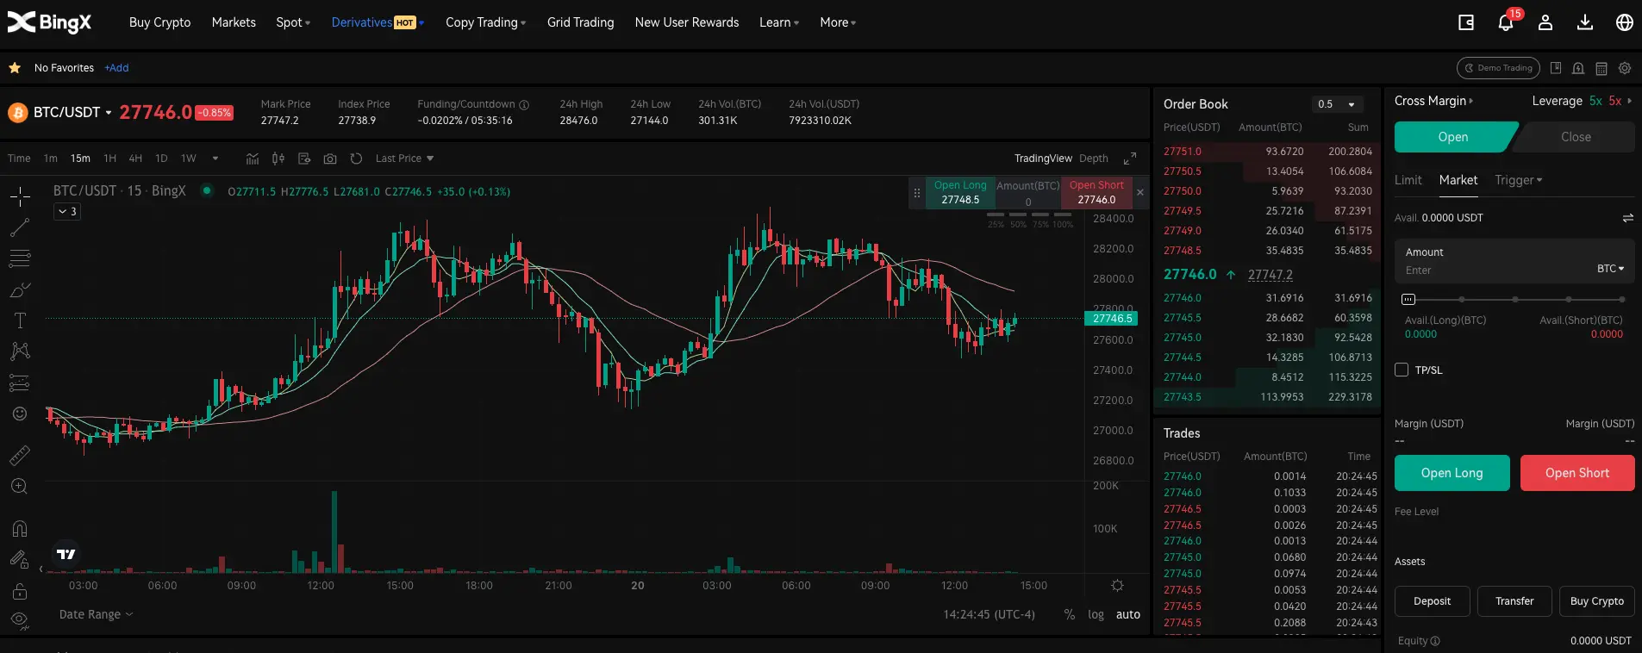Select the forecasting and measurement tool

(20, 382)
